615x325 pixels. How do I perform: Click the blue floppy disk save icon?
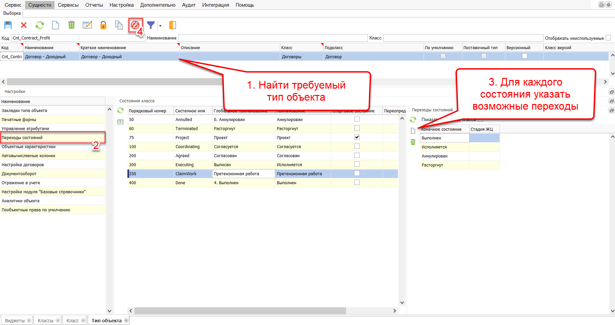[x=8, y=25]
